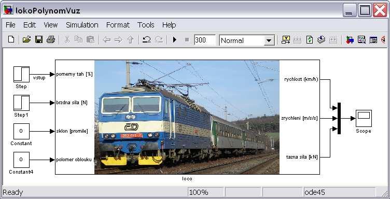Open Library Browser icon
Viewport: 390px width, 199px height.
(350, 40)
